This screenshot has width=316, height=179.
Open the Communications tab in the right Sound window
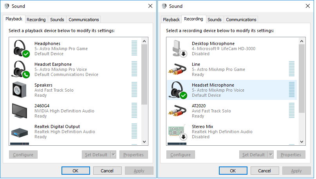tap(241, 20)
